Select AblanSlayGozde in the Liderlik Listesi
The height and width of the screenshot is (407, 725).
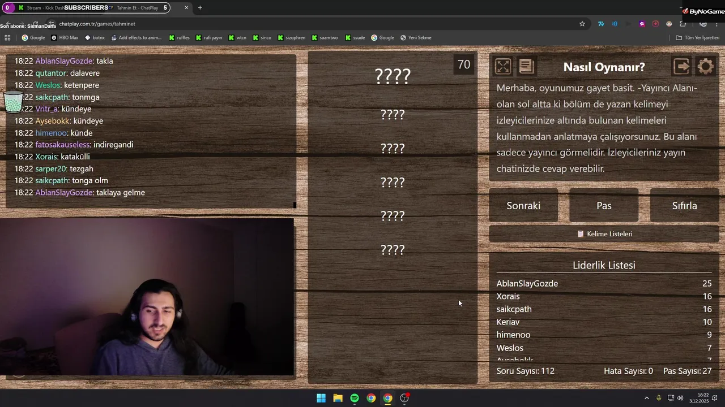604,284
